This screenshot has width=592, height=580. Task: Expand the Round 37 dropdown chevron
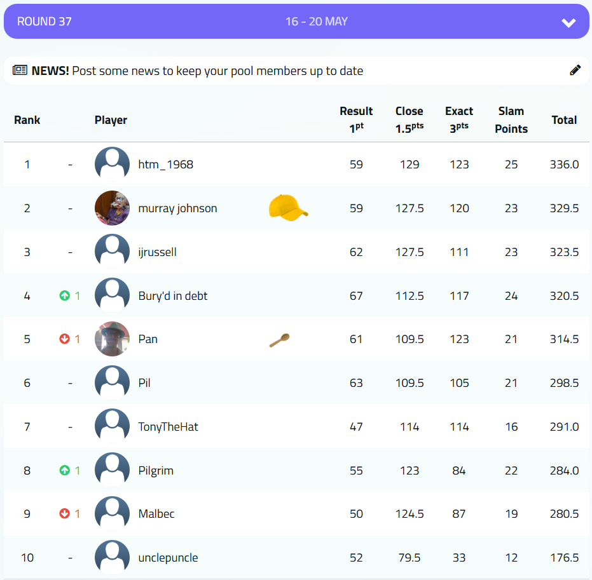point(568,22)
